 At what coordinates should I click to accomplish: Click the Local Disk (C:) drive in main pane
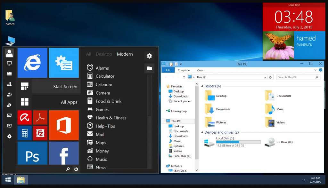pyautogui.click(x=232, y=142)
